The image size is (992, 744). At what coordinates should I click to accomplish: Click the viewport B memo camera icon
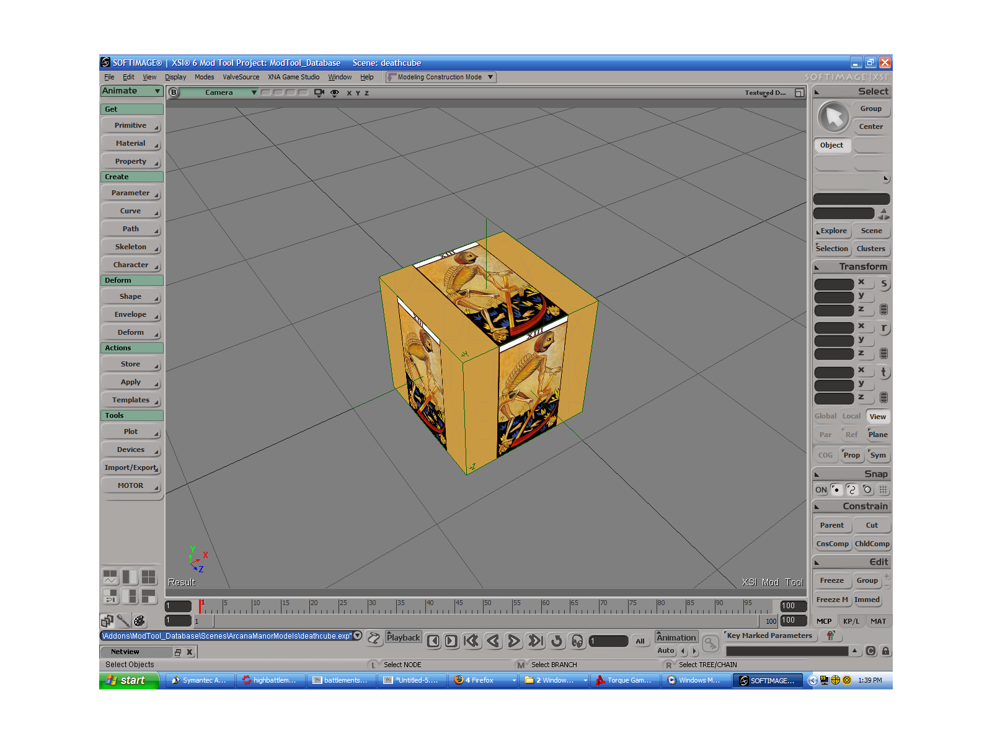point(174,92)
